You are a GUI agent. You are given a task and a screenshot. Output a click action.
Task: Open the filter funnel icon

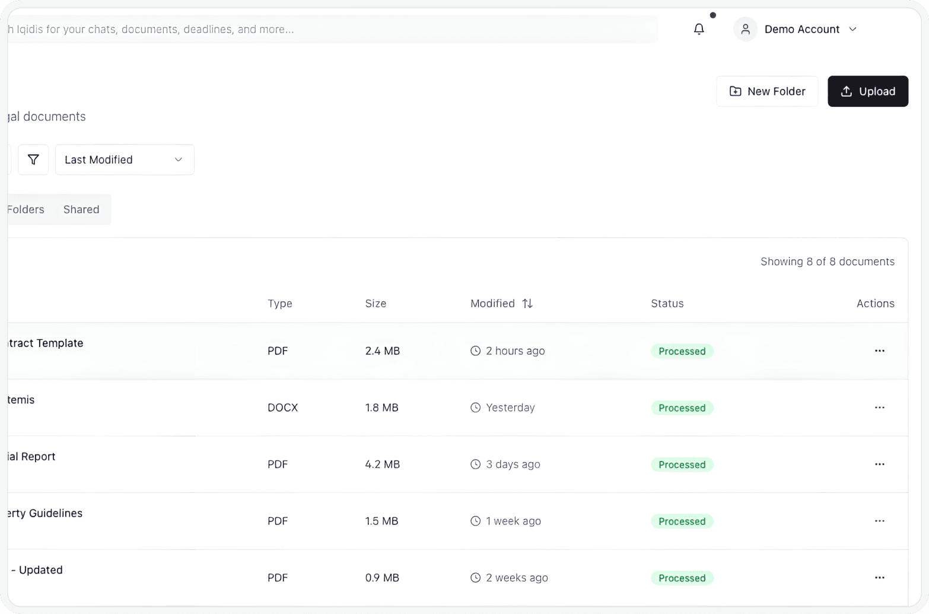[33, 160]
